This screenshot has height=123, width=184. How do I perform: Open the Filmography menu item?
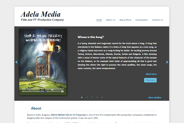click(x=142, y=20)
